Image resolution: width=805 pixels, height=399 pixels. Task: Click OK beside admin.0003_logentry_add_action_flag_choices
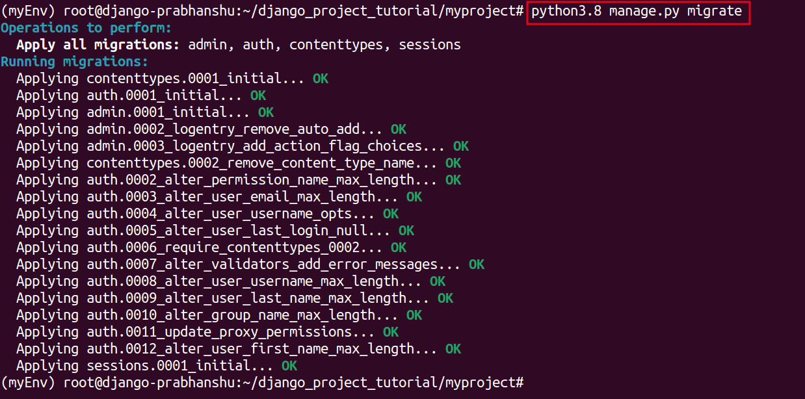click(461, 147)
